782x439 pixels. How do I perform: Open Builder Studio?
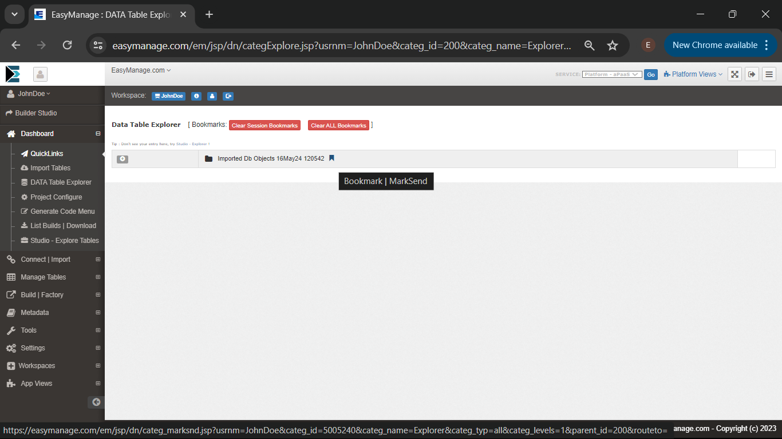coord(31,113)
